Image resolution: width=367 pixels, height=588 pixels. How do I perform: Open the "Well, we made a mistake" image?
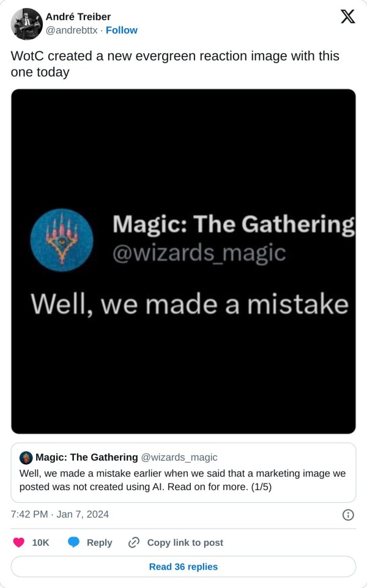coord(183,262)
